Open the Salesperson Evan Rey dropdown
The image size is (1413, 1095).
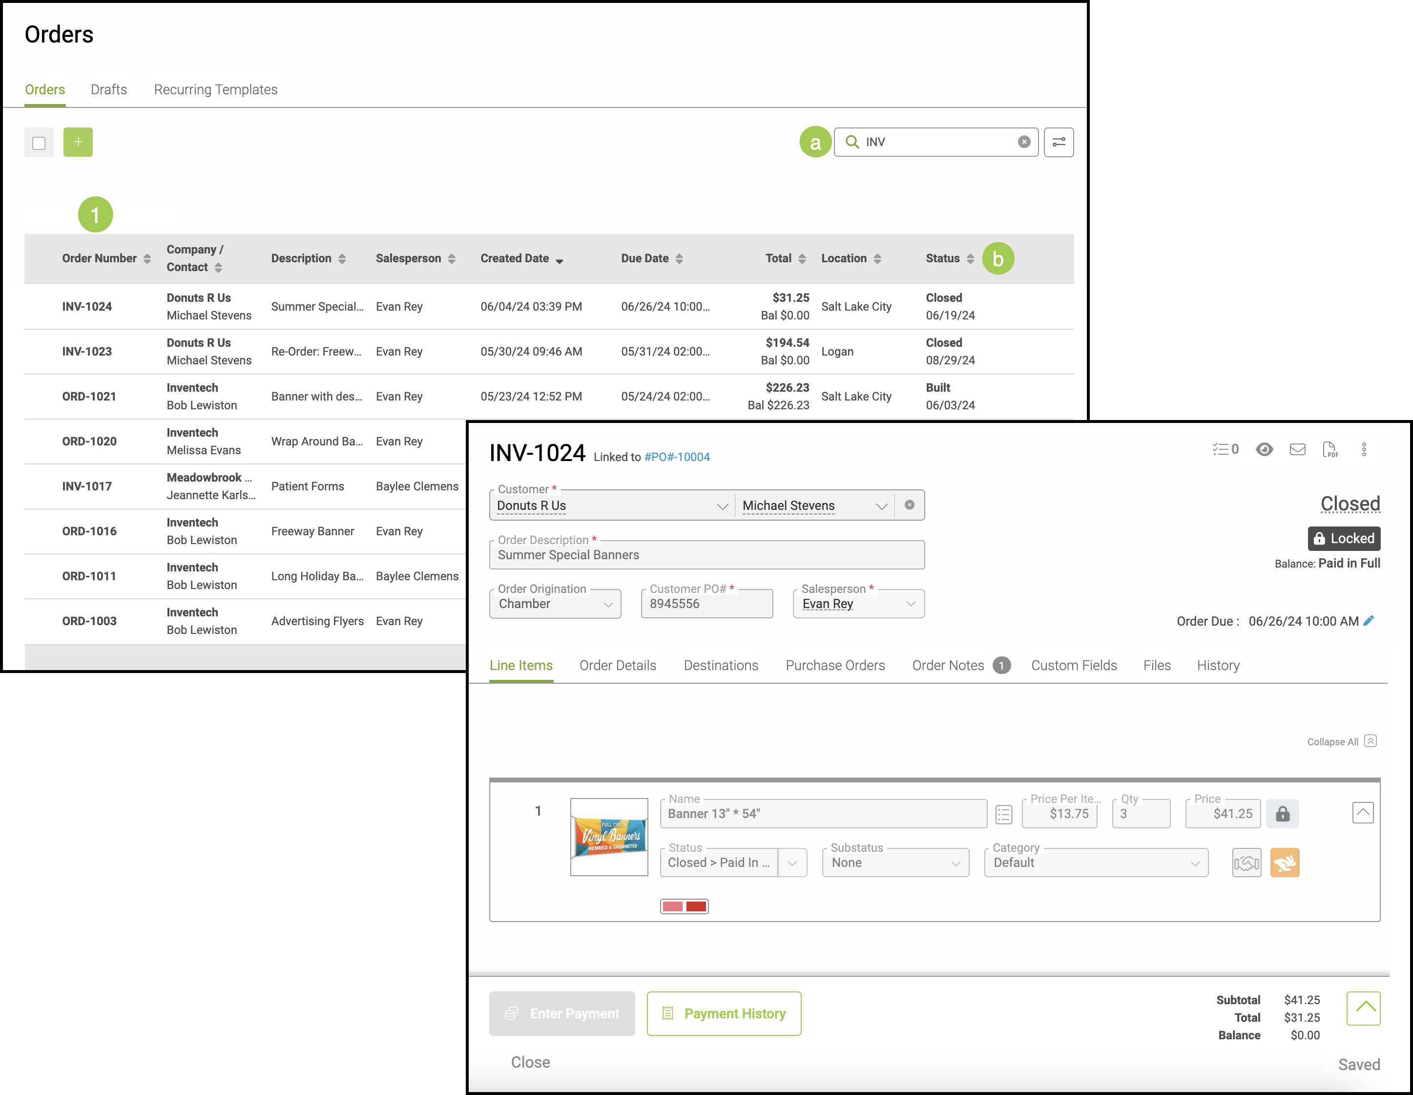pos(858,604)
